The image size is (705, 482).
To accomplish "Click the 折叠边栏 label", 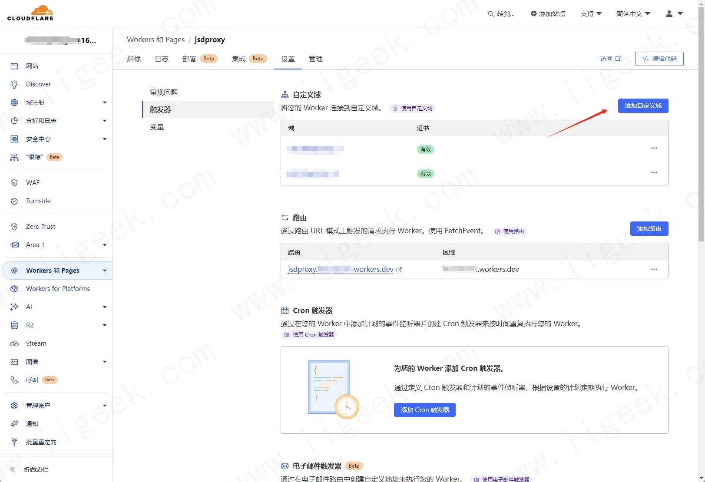I will (36, 469).
